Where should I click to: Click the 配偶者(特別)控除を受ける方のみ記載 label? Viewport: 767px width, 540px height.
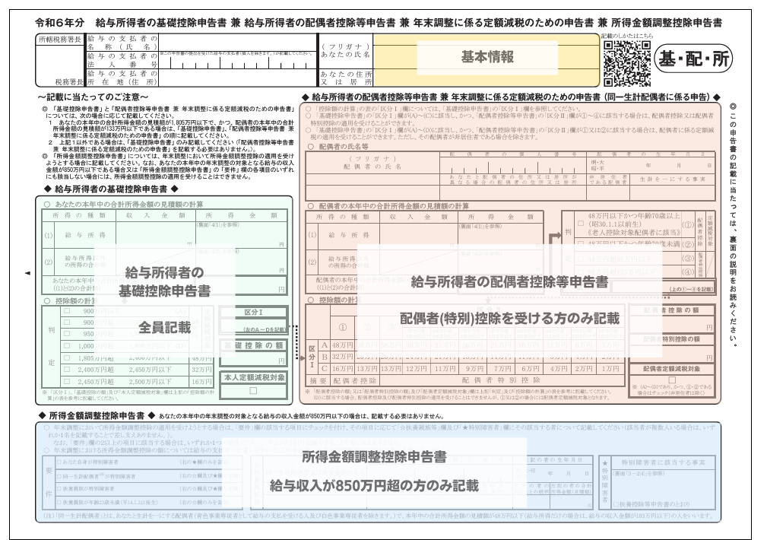point(511,316)
